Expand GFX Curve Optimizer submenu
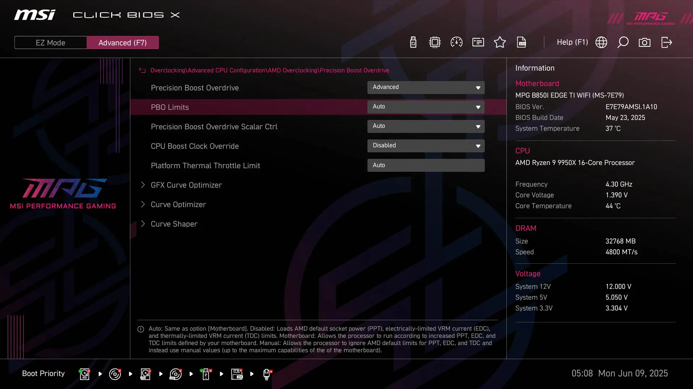 pos(186,185)
